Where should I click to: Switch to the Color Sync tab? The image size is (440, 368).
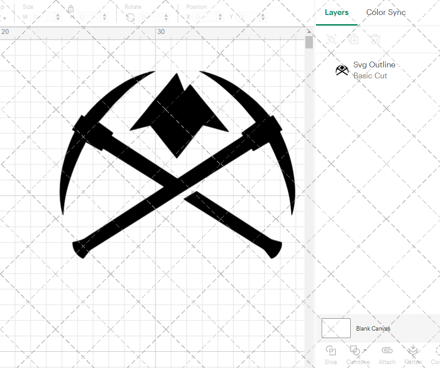(386, 12)
